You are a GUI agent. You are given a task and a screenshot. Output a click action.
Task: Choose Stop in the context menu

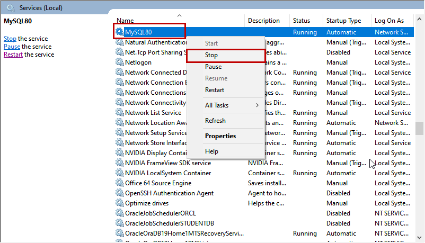[x=211, y=55]
